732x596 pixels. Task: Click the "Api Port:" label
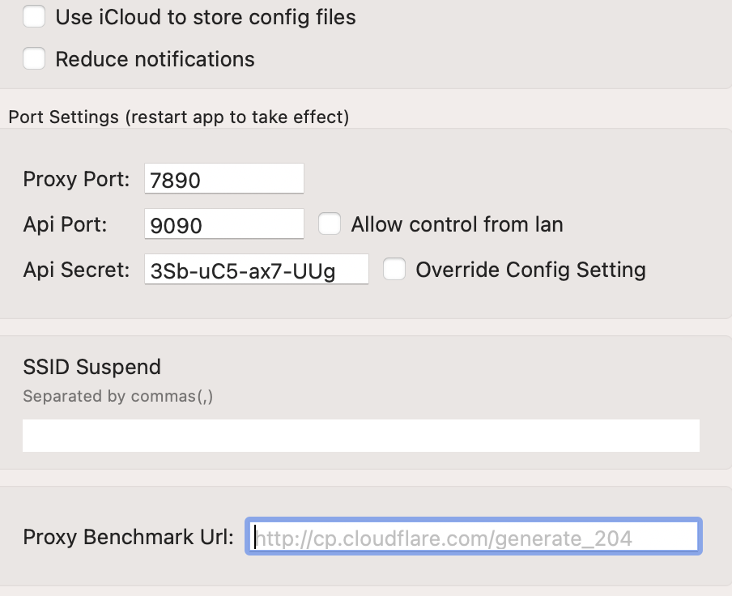[65, 224]
